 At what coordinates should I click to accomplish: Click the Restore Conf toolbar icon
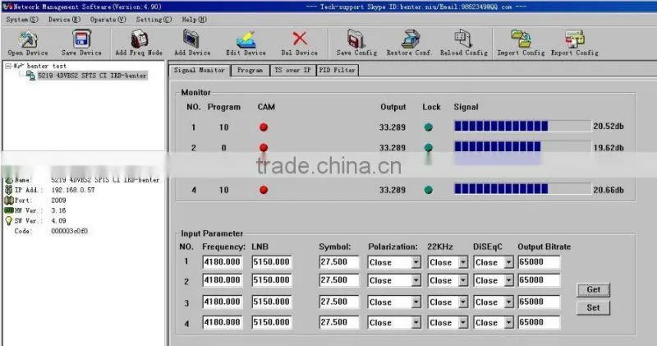[x=410, y=39]
